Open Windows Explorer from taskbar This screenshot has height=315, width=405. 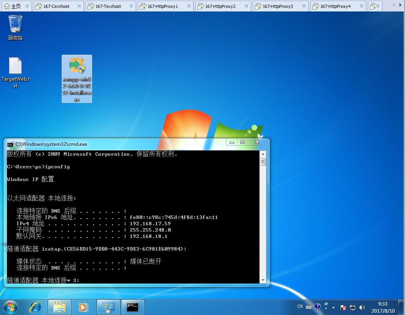pyautogui.click(x=59, y=307)
